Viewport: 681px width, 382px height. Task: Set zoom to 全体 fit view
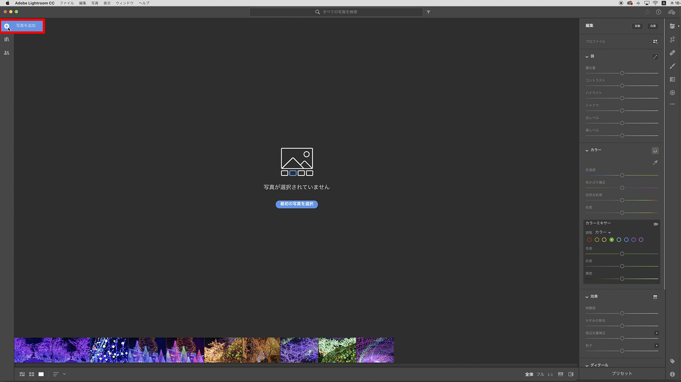click(x=529, y=374)
